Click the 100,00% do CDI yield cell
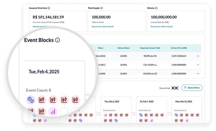Image resolution: width=216 pixels, height=131 pixels. click(x=150, y=74)
